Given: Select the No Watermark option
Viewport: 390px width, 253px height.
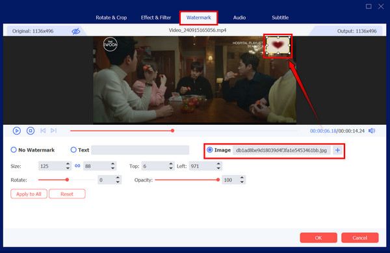Looking at the screenshot, I should [14, 150].
